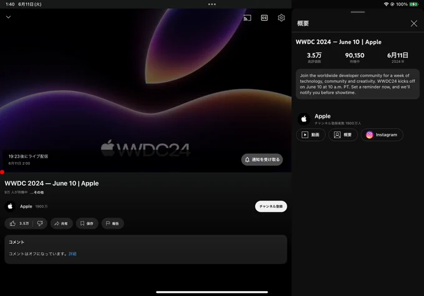424x296 pixels.
Task: Subscribe using チャンネル登録 button
Action: point(271,206)
